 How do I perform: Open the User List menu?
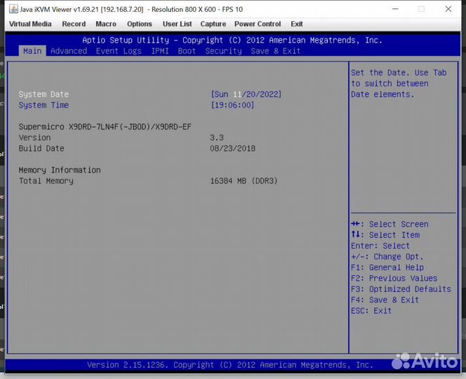point(177,24)
